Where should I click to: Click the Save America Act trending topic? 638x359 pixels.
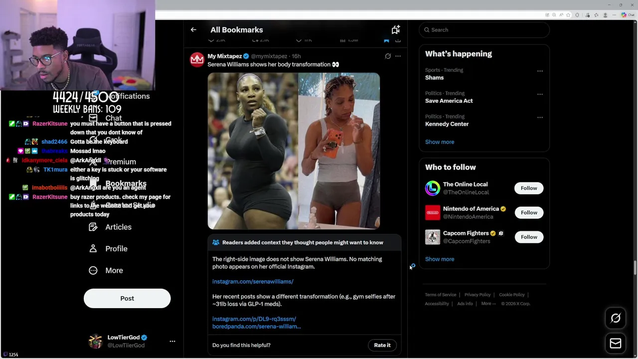(449, 101)
